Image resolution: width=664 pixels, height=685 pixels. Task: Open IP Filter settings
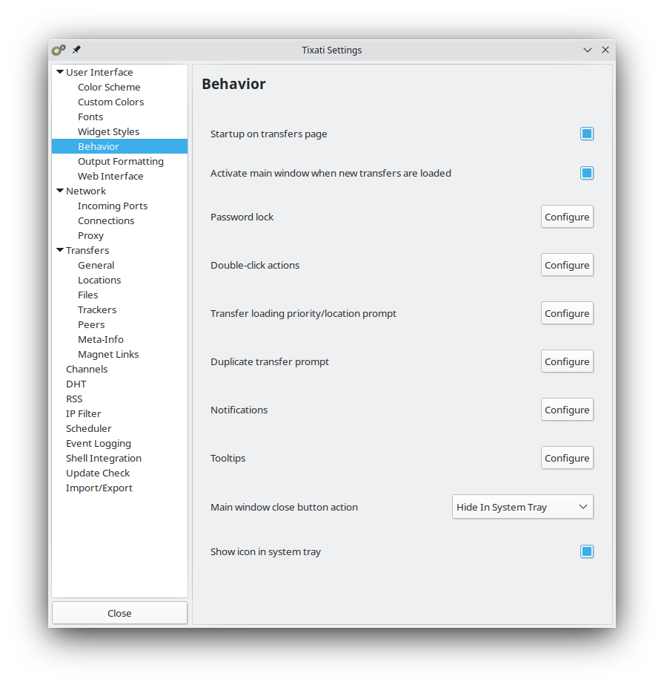coord(83,413)
